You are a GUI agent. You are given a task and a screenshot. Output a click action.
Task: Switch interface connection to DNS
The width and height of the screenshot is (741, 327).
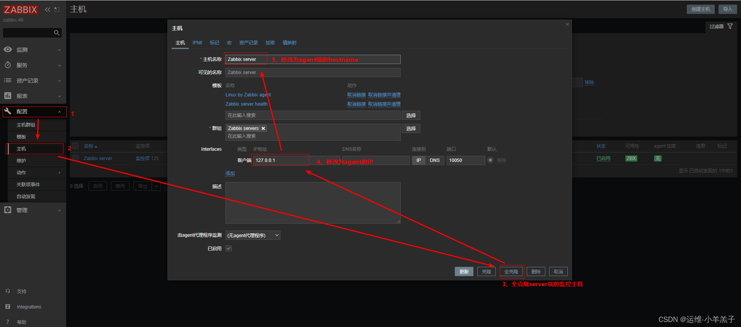tap(435, 160)
